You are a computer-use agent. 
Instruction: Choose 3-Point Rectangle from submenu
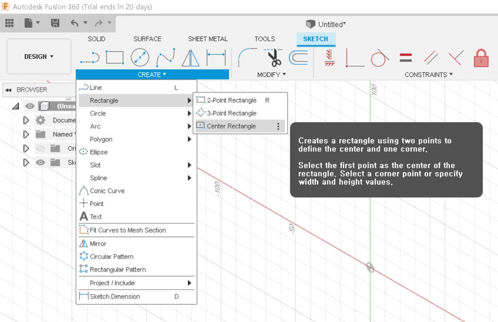240,113
